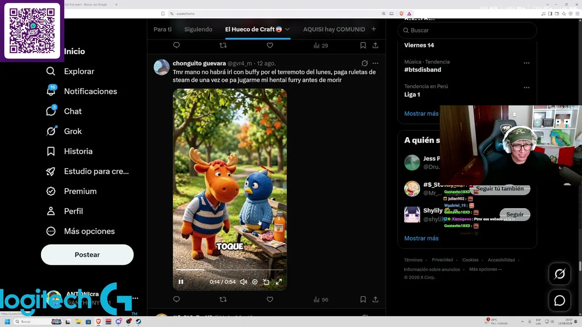Viewport: 582px width, 327px height.
Task: Follow the Shylily account
Action: tap(515, 214)
